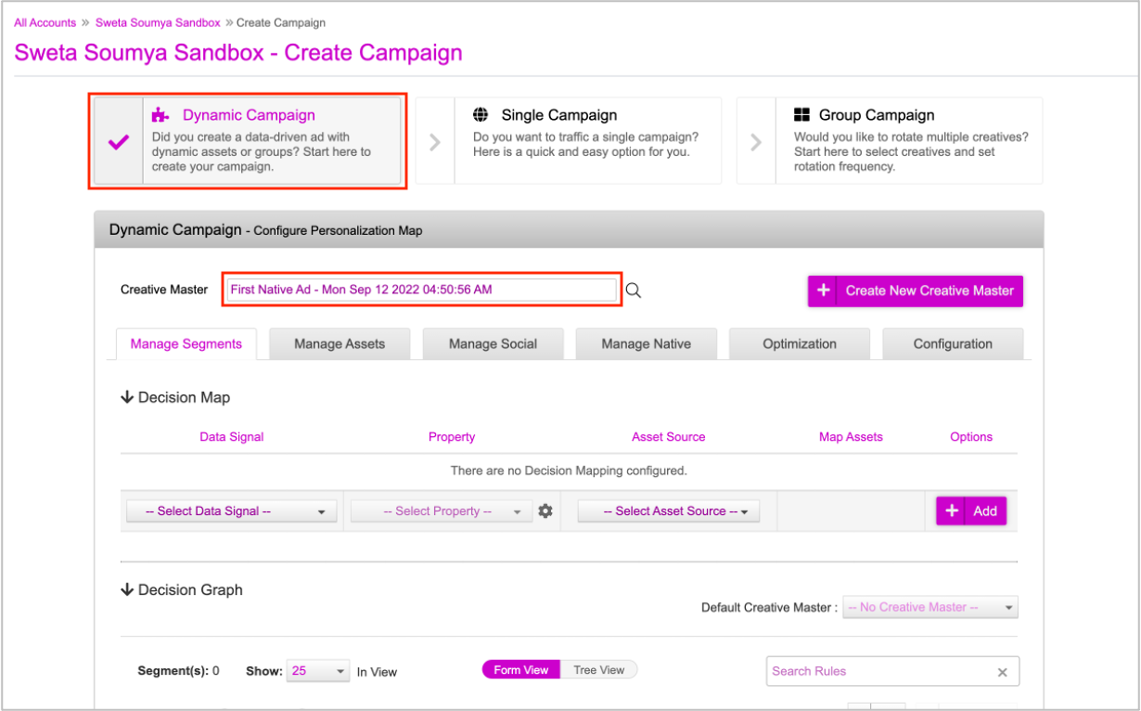This screenshot has width=1141, height=711.
Task: Click the gear icon beside Select Property
Action: [545, 511]
